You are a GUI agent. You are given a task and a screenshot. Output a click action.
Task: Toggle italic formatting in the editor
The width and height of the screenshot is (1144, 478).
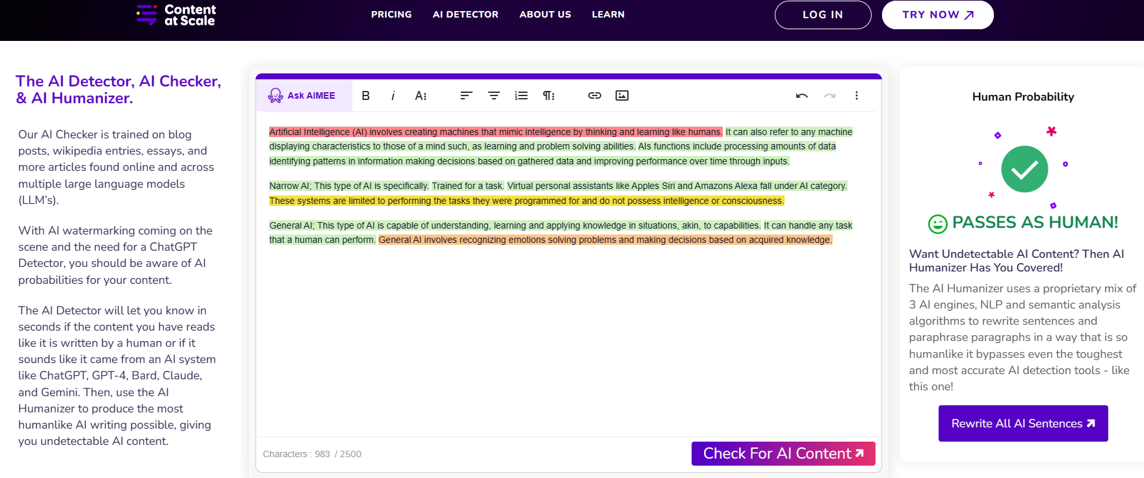(x=393, y=95)
